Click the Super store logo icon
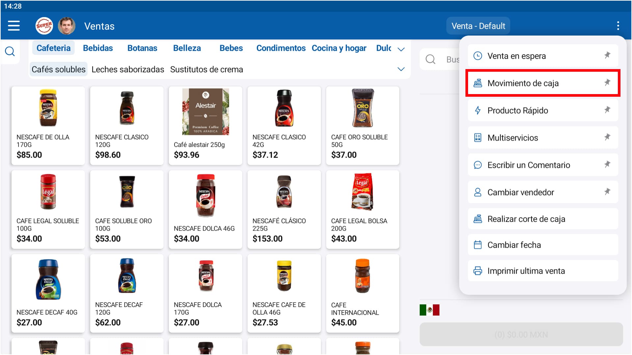The width and height of the screenshot is (632, 355). [44, 26]
